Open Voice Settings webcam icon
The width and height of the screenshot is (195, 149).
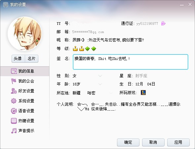(14, 111)
